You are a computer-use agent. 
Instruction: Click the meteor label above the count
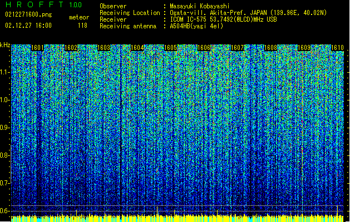[78, 18]
